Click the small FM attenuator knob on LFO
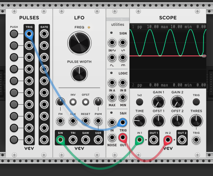213x176 pixels. [60, 102]
